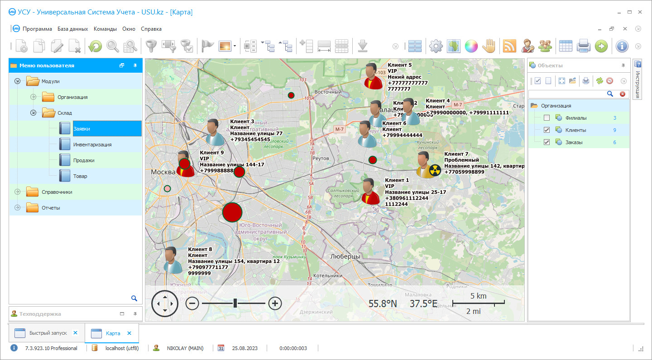
Task: Open the База данных menu
Action: click(73, 29)
